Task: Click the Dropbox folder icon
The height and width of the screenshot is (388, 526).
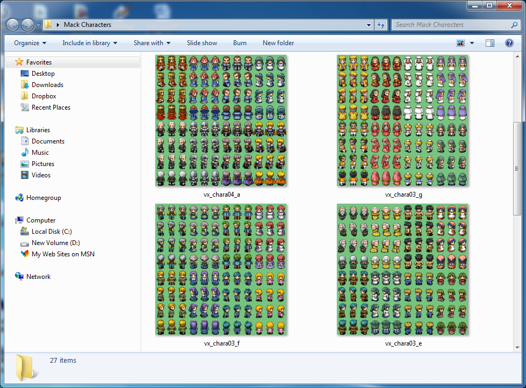Action: coord(25,96)
